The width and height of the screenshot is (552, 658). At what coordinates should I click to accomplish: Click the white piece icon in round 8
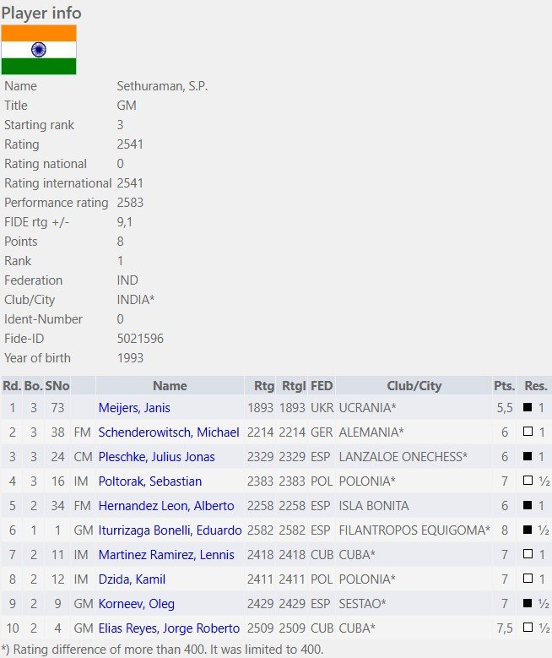click(x=528, y=579)
